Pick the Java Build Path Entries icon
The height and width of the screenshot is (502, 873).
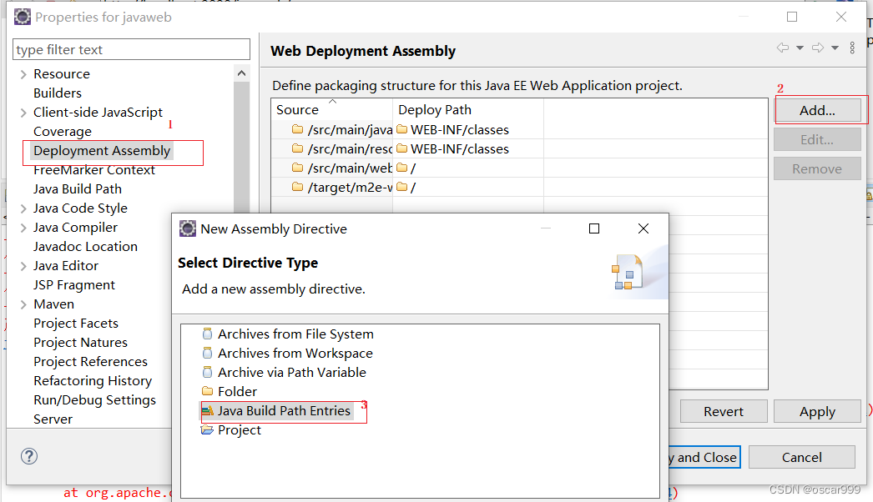point(208,410)
